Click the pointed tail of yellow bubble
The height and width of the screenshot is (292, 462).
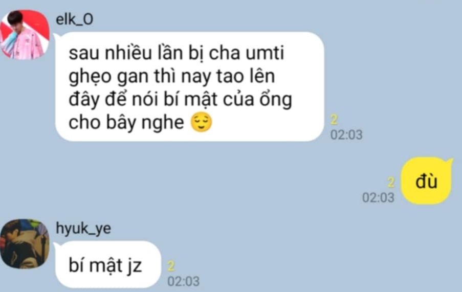click(x=449, y=162)
